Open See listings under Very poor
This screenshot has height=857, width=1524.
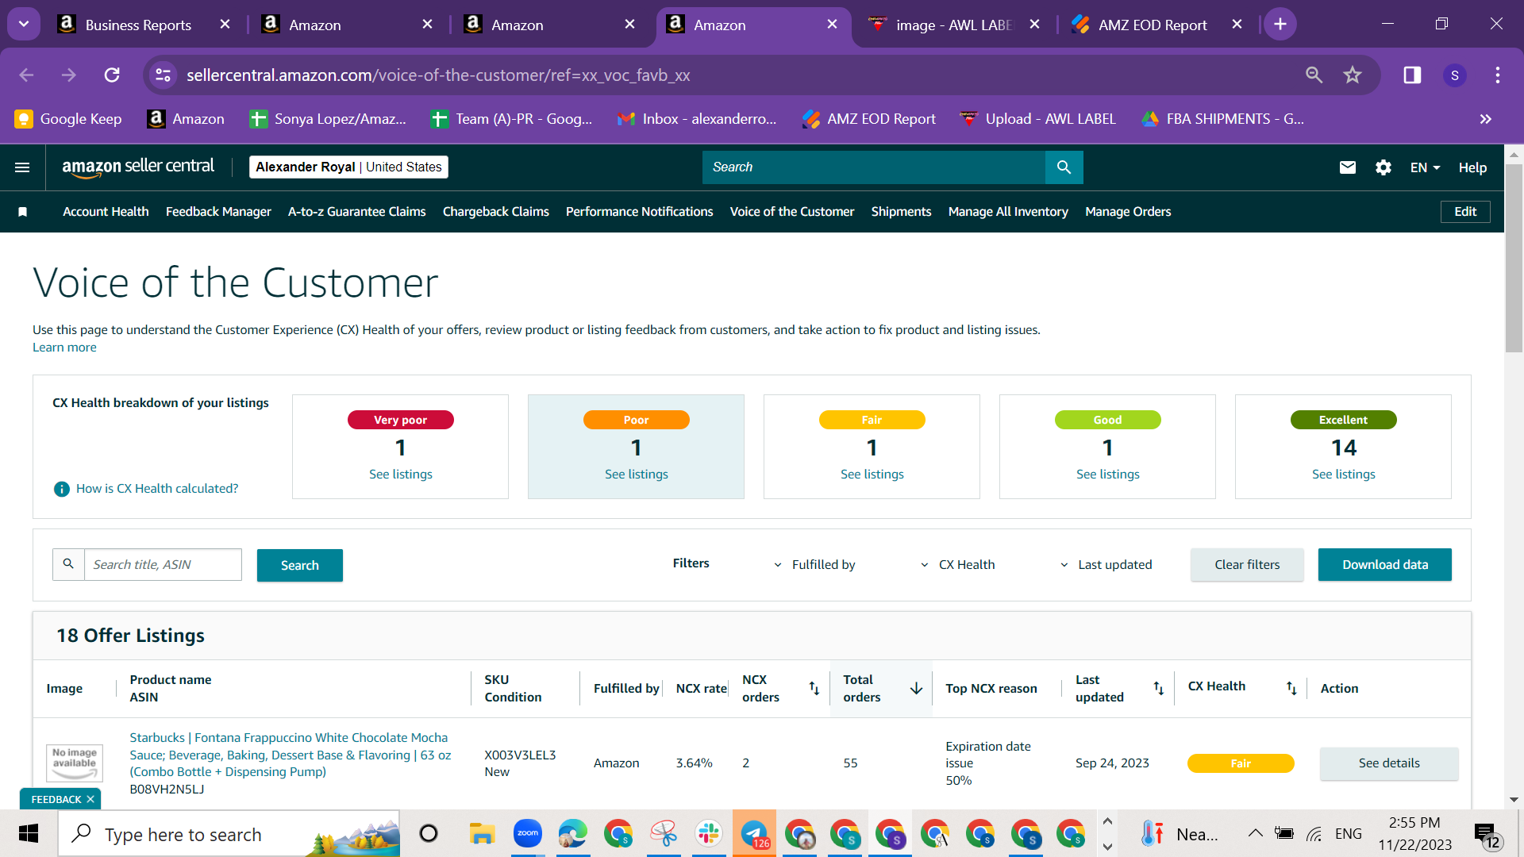coord(400,475)
